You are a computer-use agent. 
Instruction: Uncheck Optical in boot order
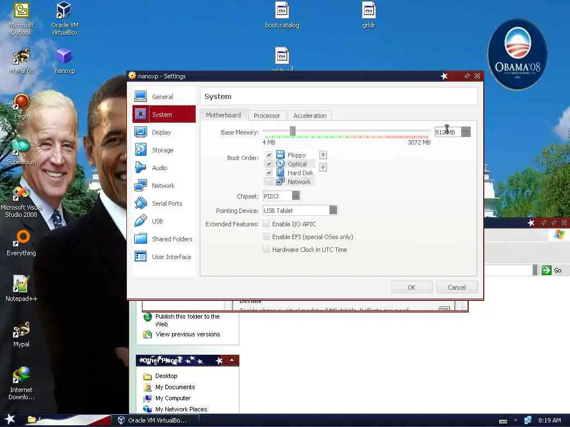(269, 164)
